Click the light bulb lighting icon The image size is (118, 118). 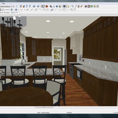pyautogui.click(x=69, y=6)
